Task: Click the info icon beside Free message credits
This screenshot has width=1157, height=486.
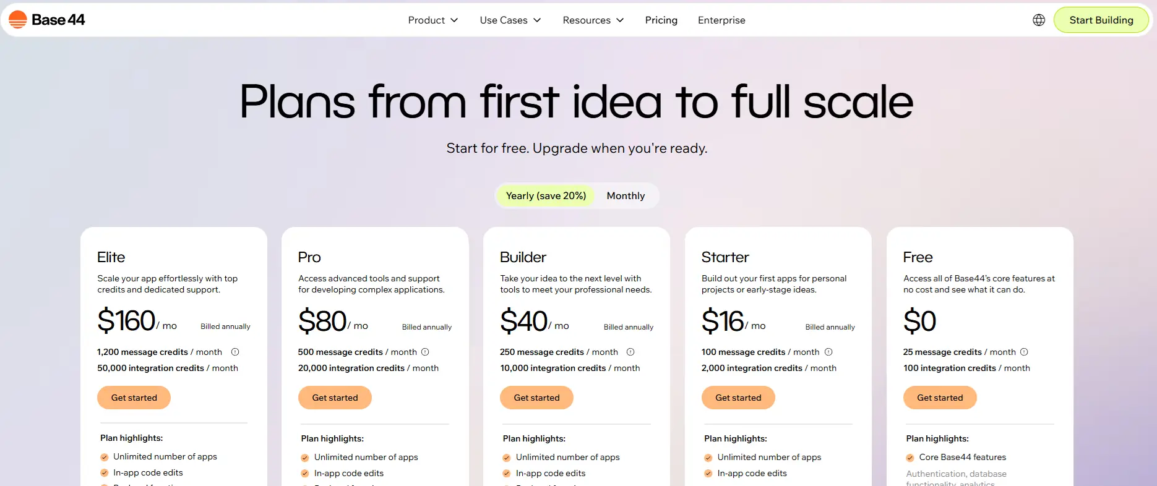Action: (1025, 352)
